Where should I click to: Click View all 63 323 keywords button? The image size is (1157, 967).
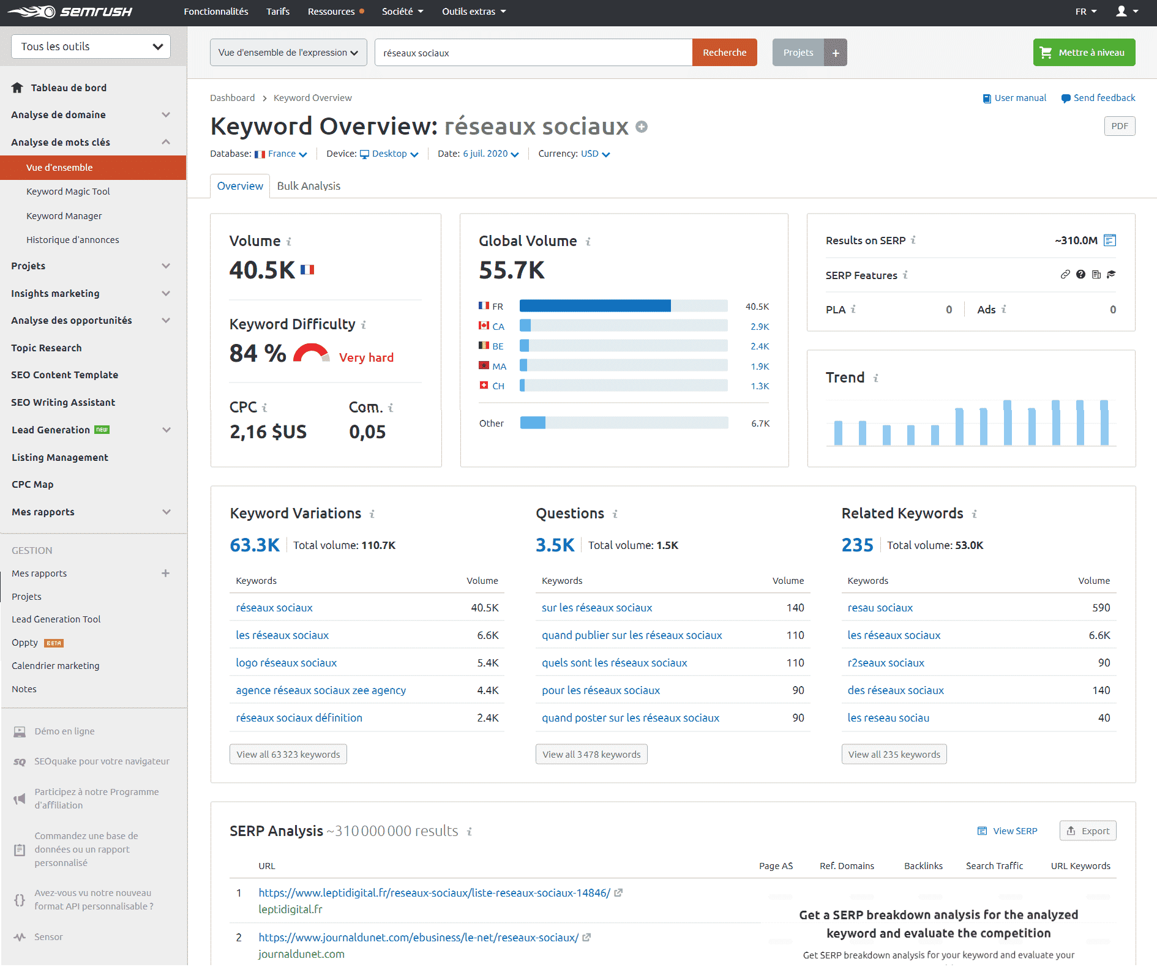288,754
